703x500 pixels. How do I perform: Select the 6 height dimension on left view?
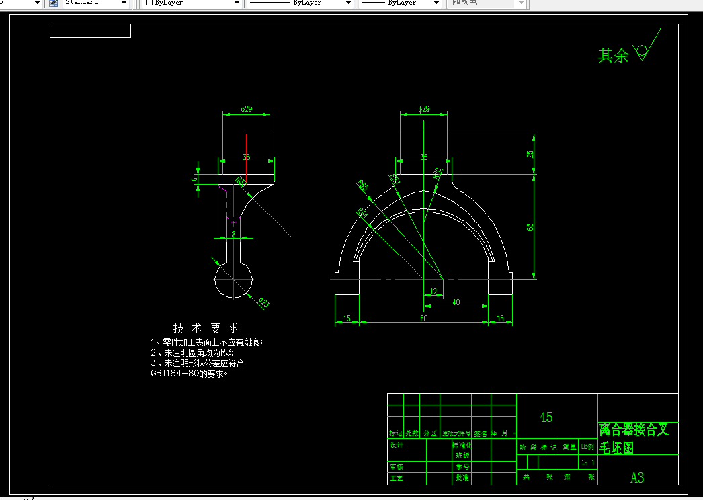[x=195, y=179]
